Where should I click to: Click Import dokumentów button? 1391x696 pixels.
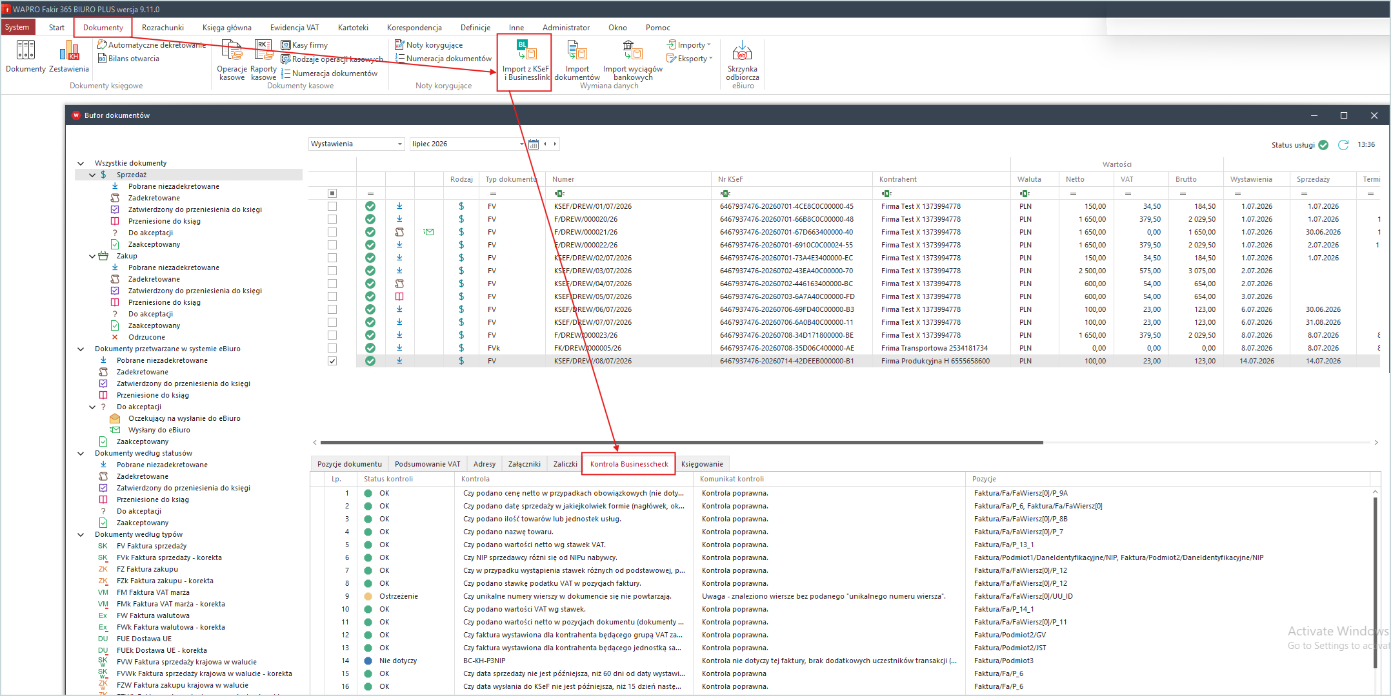(577, 60)
